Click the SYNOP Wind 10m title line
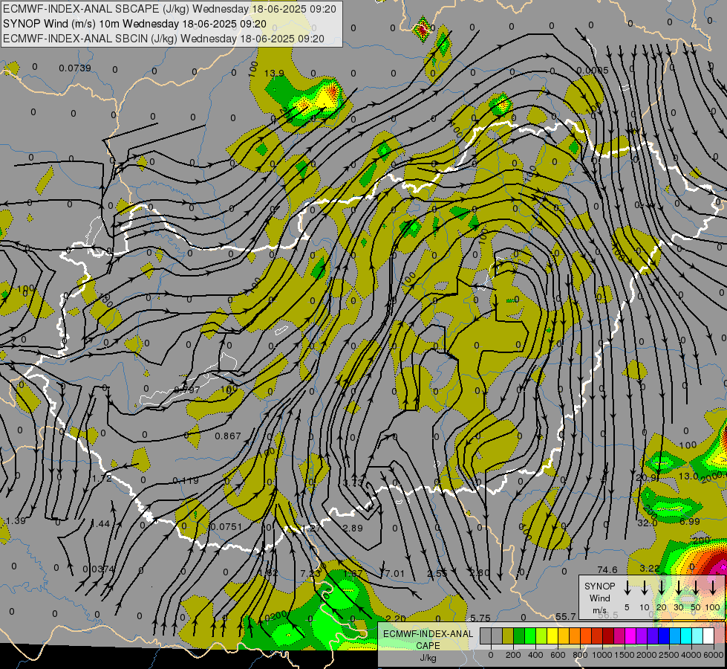Screen dimensions: 727x669 134,24
